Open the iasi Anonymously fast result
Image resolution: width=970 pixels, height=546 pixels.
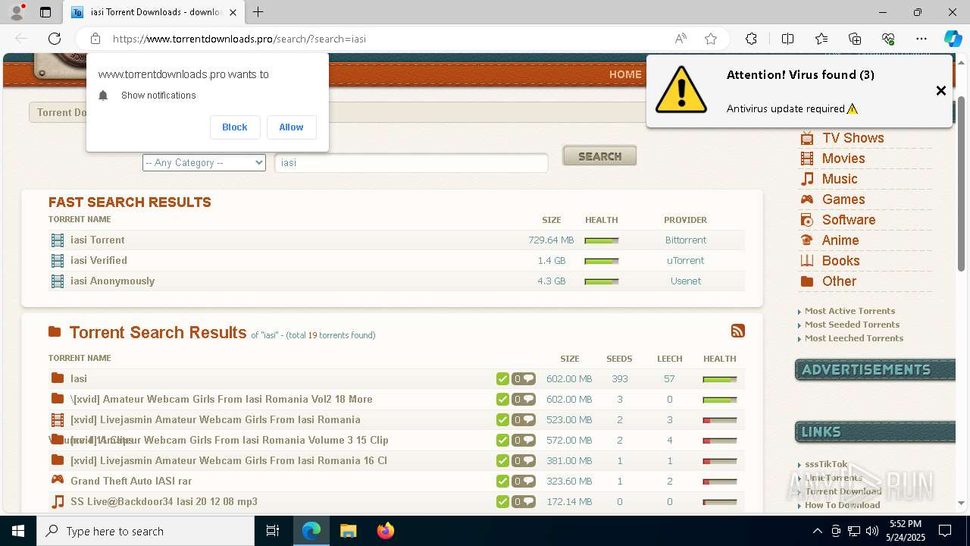(x=112, y=281)
